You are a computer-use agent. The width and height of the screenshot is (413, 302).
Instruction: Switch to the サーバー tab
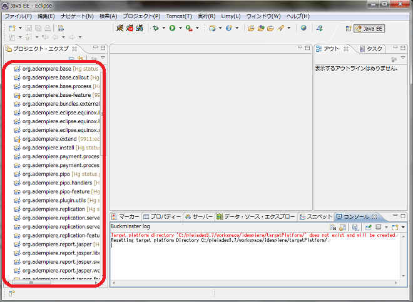(x=199, y=217)
